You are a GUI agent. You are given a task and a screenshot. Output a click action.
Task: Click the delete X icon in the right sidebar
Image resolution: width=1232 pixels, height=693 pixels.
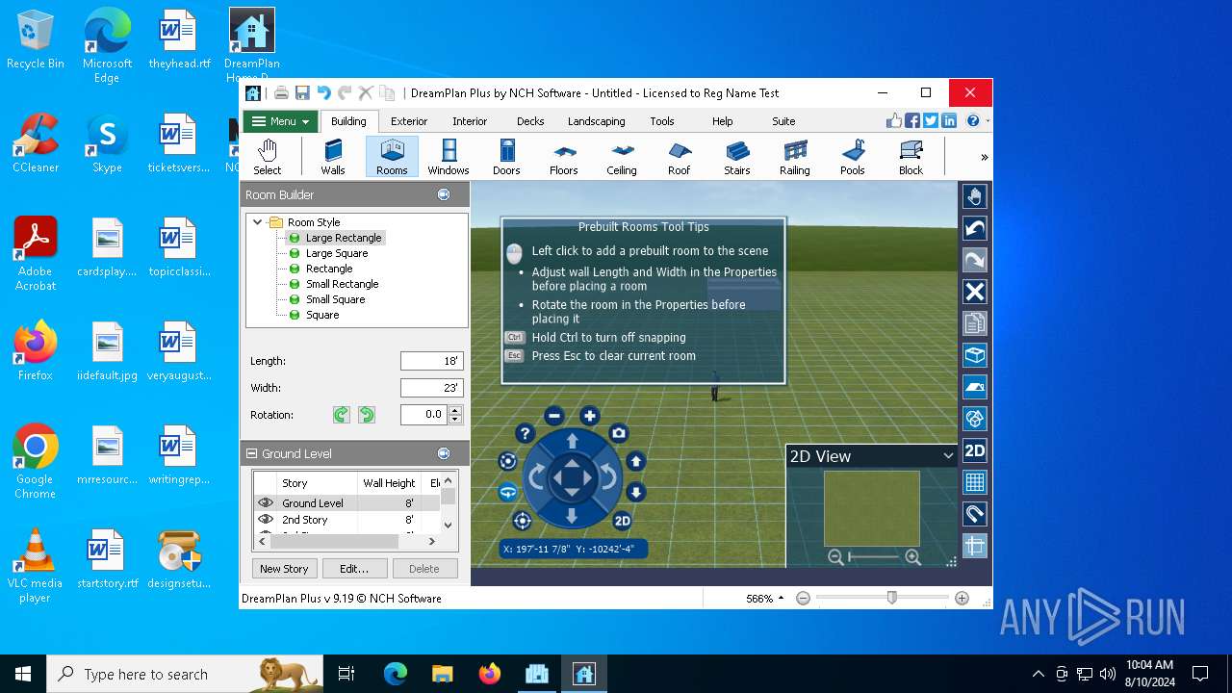tap(975, 292)
